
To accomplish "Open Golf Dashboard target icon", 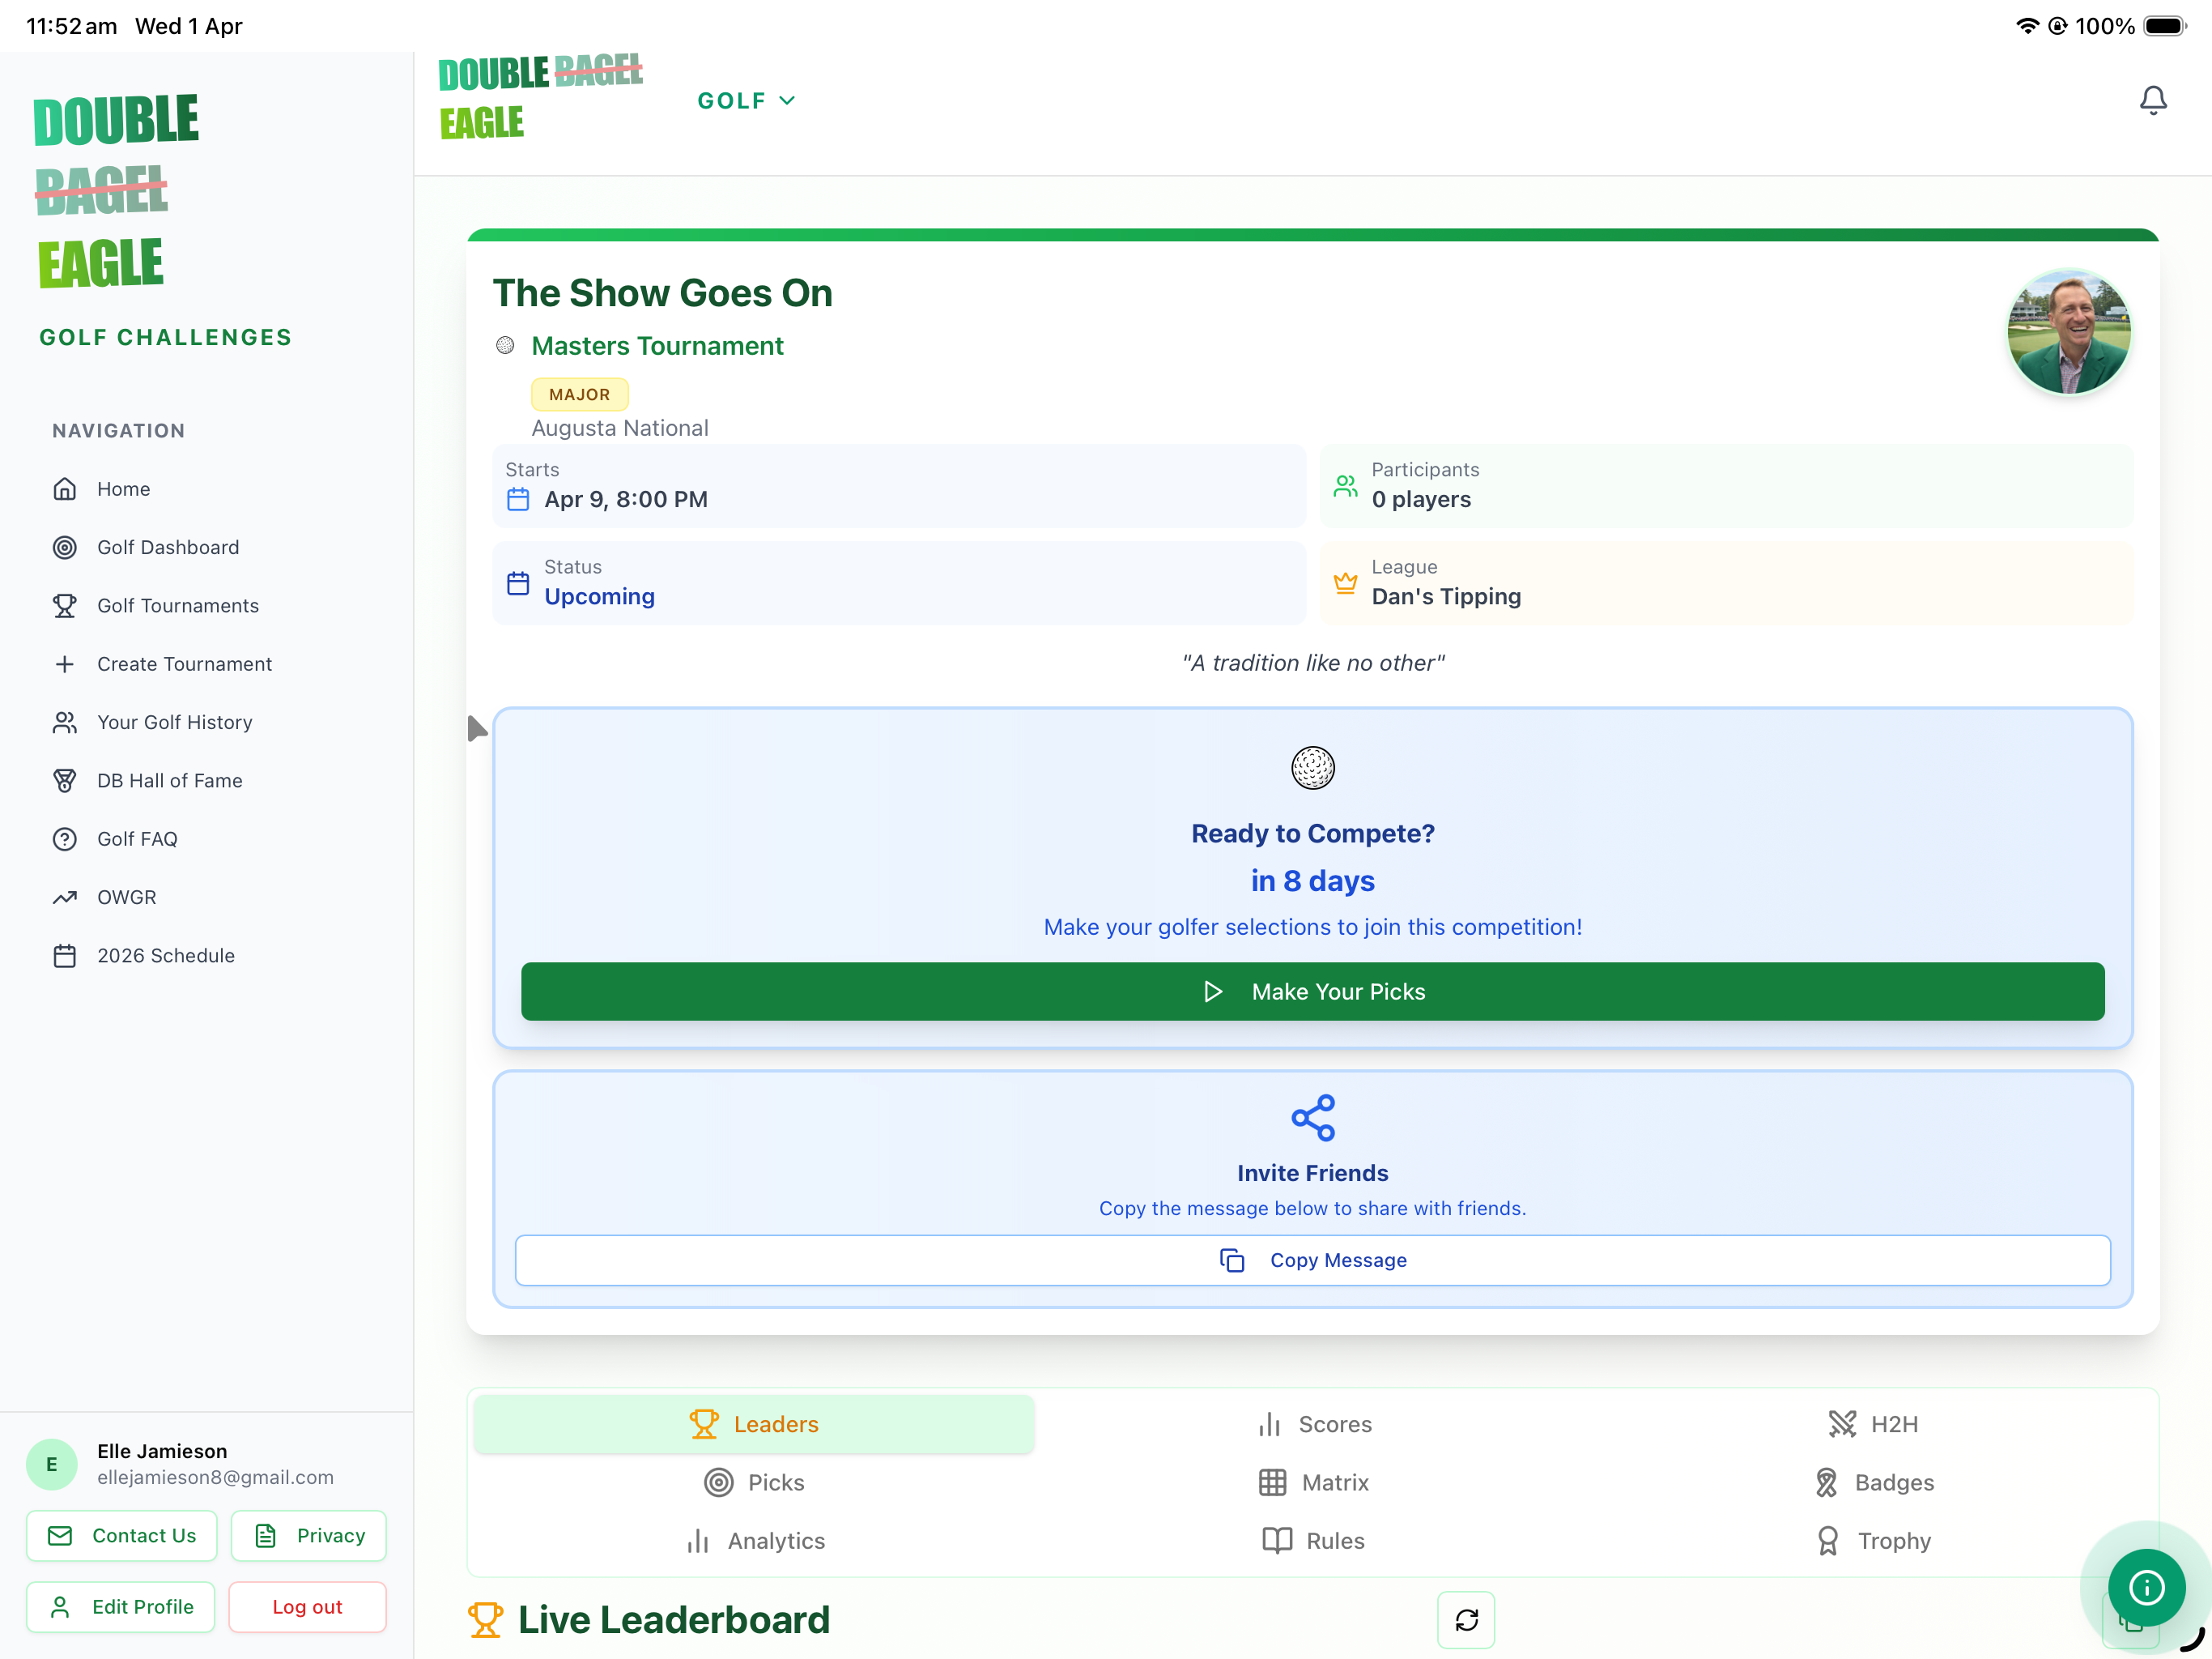I will click(x=65, y=548).
